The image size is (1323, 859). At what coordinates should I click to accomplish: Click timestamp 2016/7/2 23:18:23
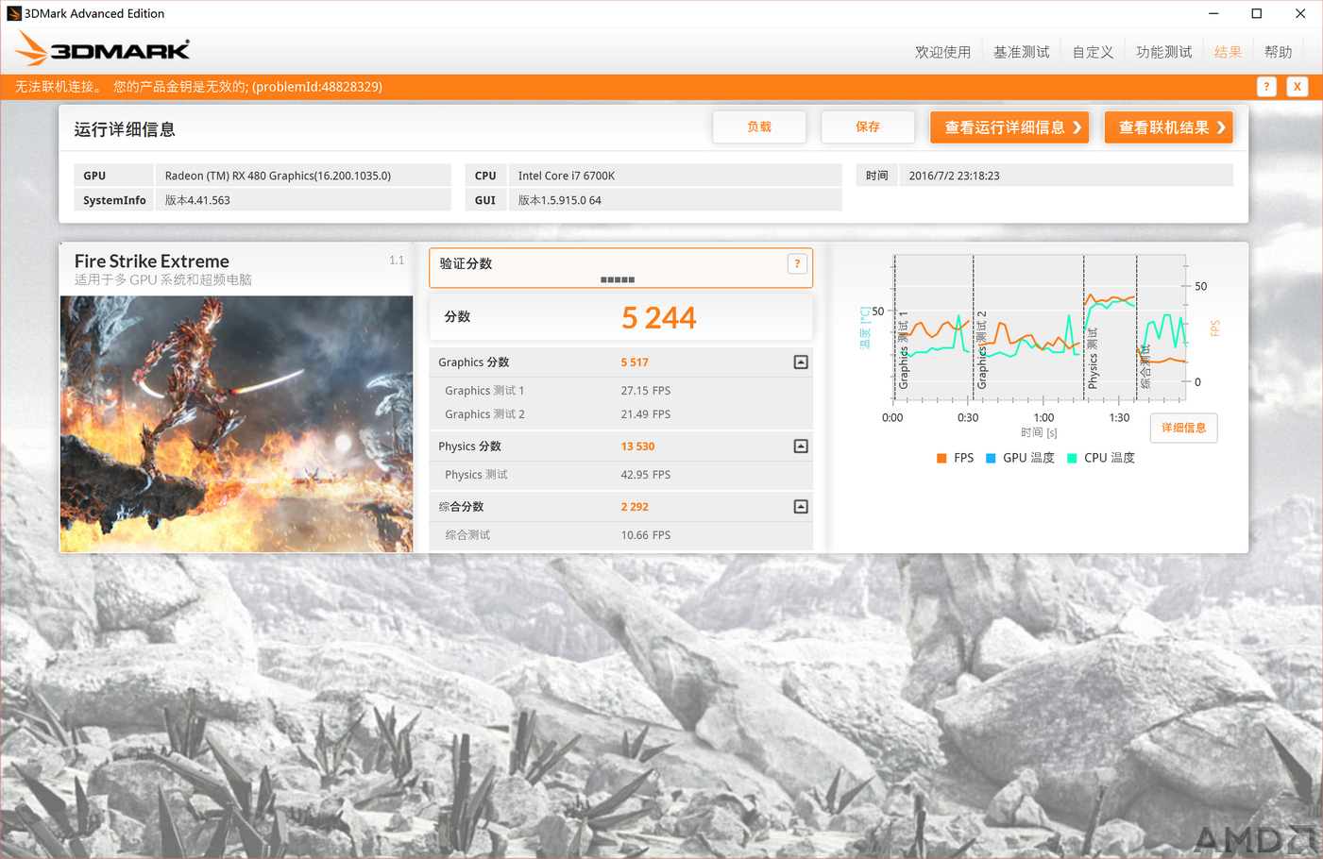(x=954, y=176)
